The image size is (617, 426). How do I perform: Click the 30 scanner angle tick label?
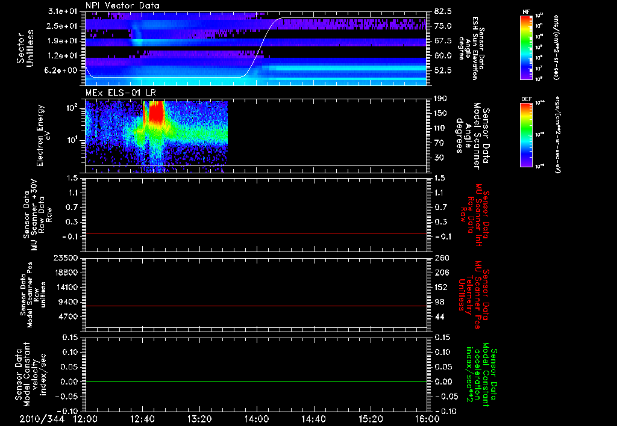pyautogui.click(x=439, y=158)
